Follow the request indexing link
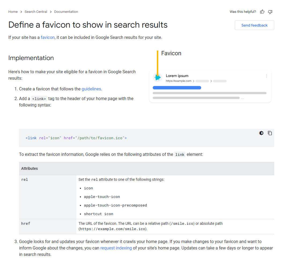This screenshot has height=261, width=282. click(116, 248)
